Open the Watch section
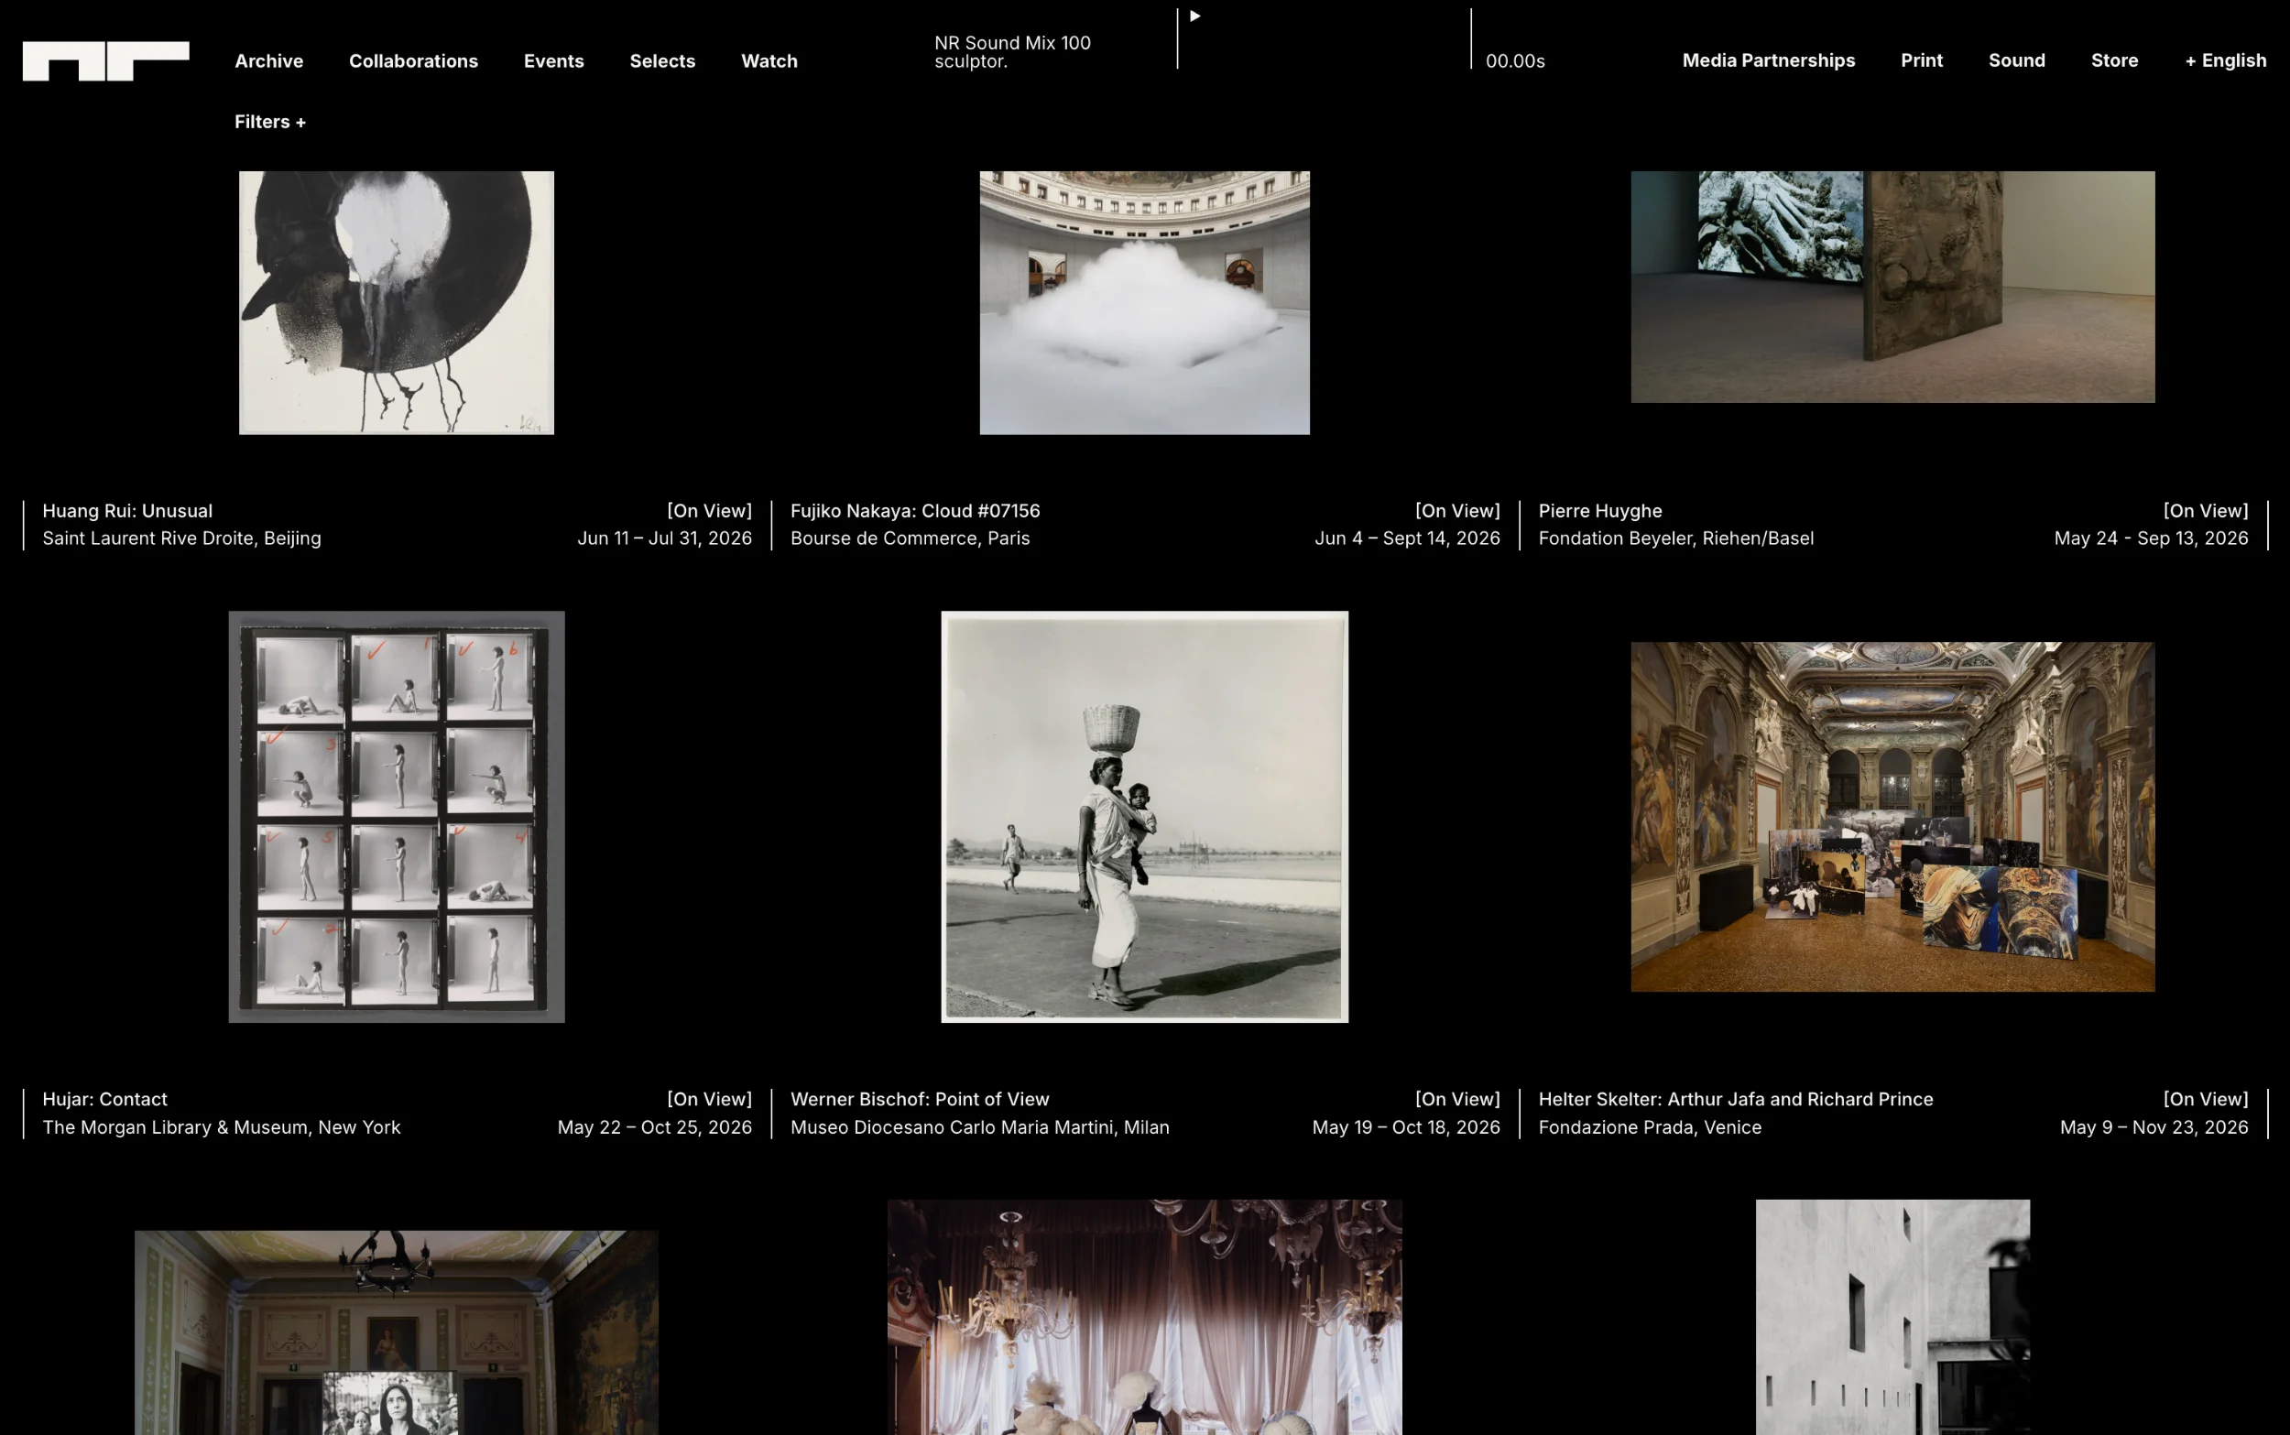Viewport: 2290px width, 1435px height. point(769,60)
